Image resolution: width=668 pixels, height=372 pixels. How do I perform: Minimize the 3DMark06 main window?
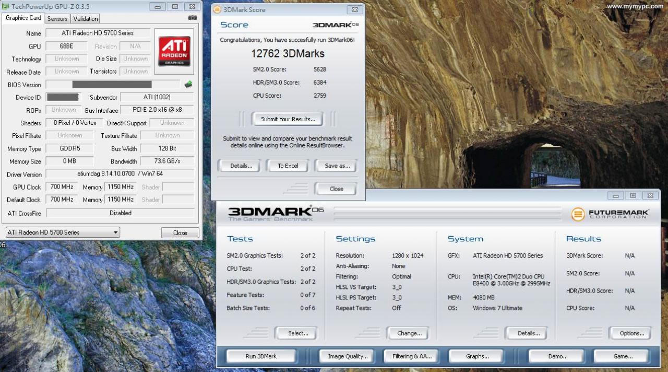pos(616,195)
